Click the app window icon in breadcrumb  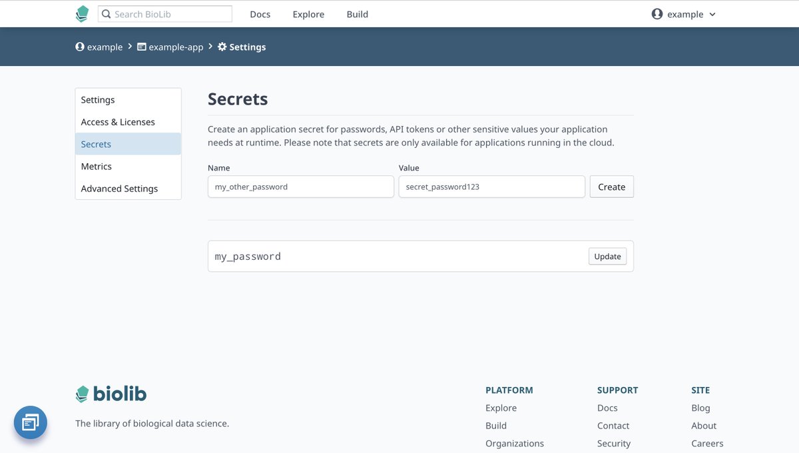(x=142, y=47)
